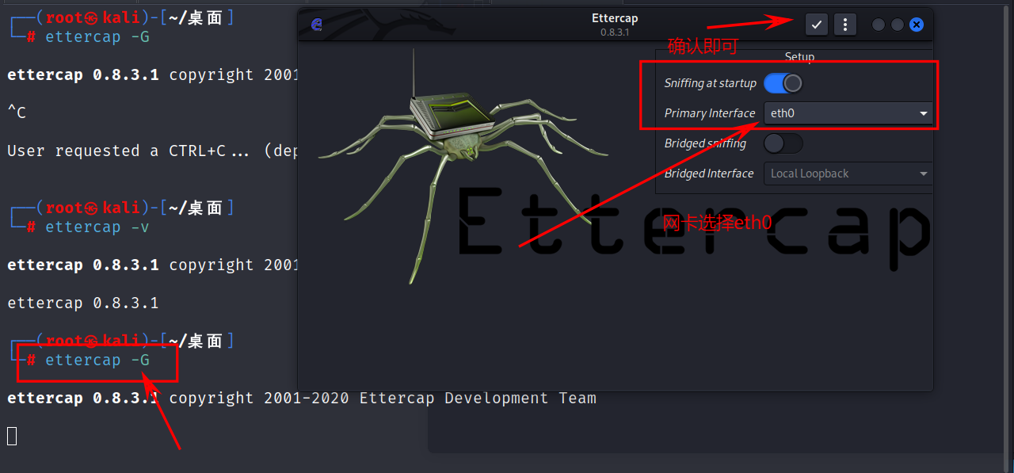
Task: Click the lone 'ettercap 0.8.3.1' version line in terminal
Action: [x=82, y=303]
